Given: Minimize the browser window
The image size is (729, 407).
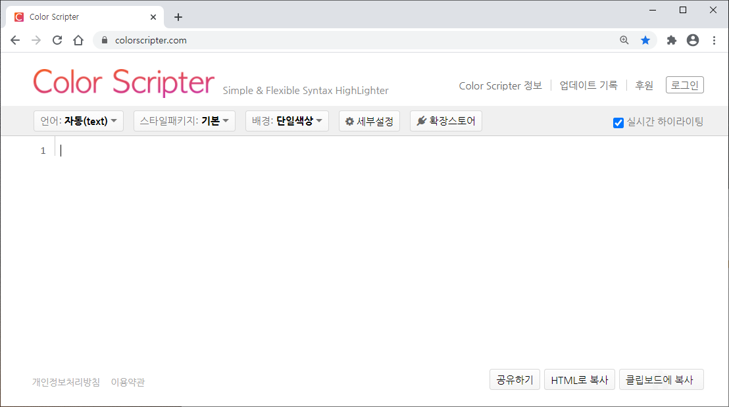Looking at the screenshot, I should pyautogui.click(x=653, y=10).
